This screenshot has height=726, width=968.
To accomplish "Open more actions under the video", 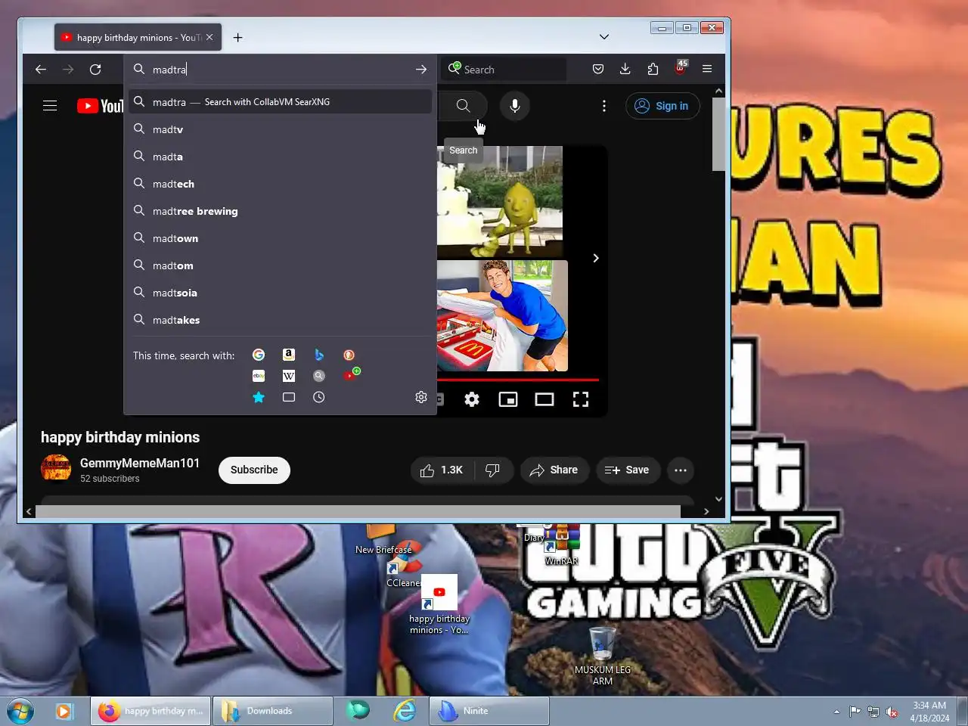I will 681,470.
